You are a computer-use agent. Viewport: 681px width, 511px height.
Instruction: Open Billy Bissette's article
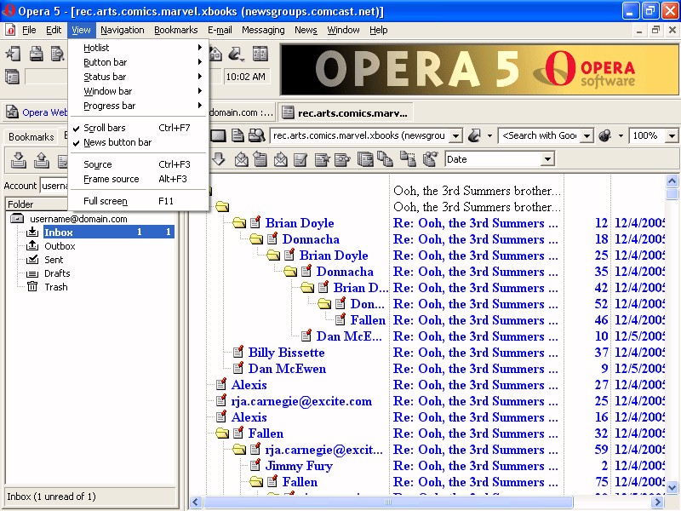(286, 353)
